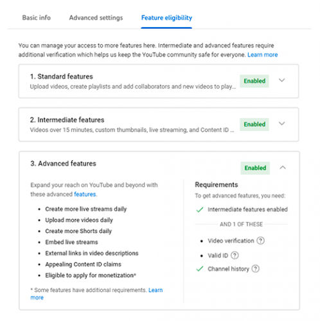Screen dimensions: 320x321
Task: Open the help icon beside Channel history
Action: [x=255, y=269]
